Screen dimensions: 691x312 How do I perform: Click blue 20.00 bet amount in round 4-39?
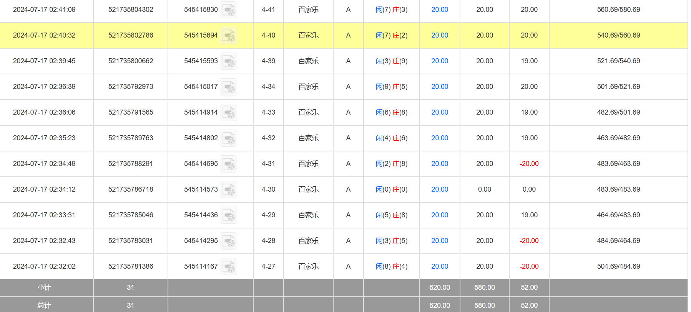point(440,61)
